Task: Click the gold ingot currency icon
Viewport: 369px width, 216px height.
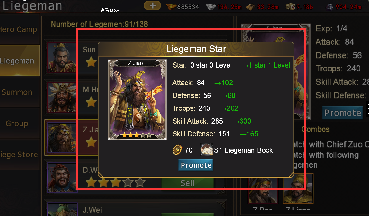Action: pyautogui.click(x=171, y=7)
